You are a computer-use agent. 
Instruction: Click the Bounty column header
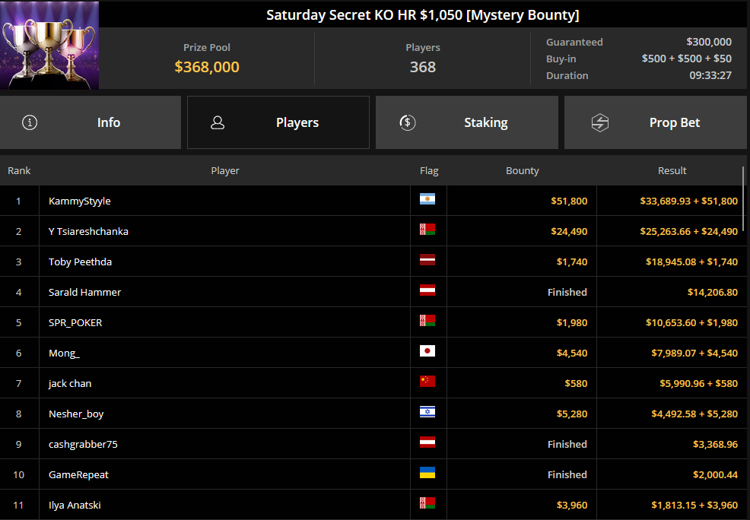[x=523, y=170]
